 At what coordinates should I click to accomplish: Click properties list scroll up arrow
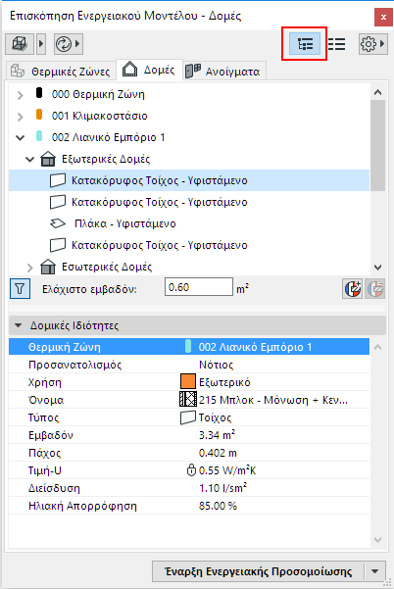point(378,347)
